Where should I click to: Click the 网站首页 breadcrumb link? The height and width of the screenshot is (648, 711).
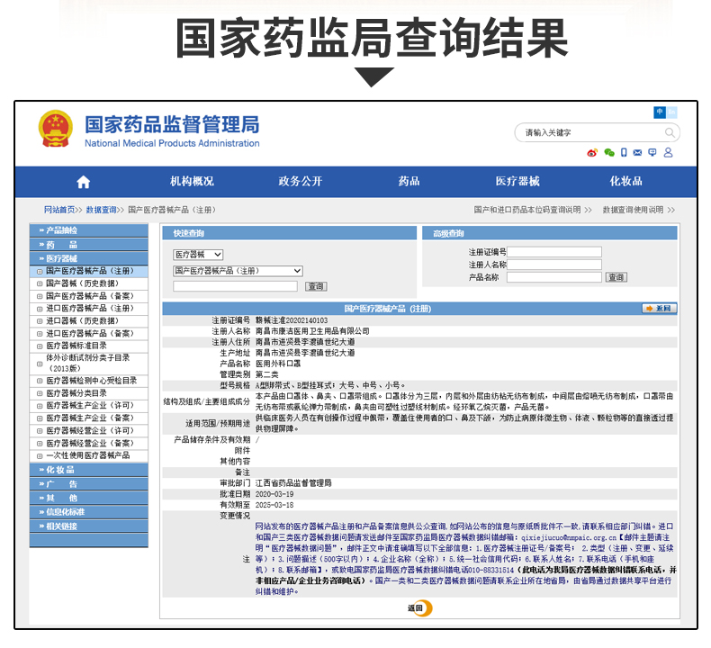click(x=59, y=210)
